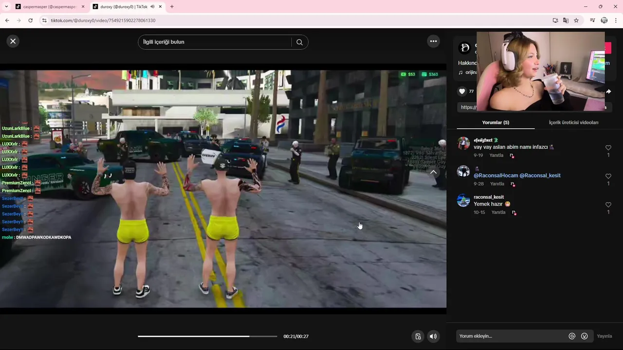The height and width of the screenshot is (350, 623).
Task: Open the three-dot video options menu
Action: click(433, 41)
